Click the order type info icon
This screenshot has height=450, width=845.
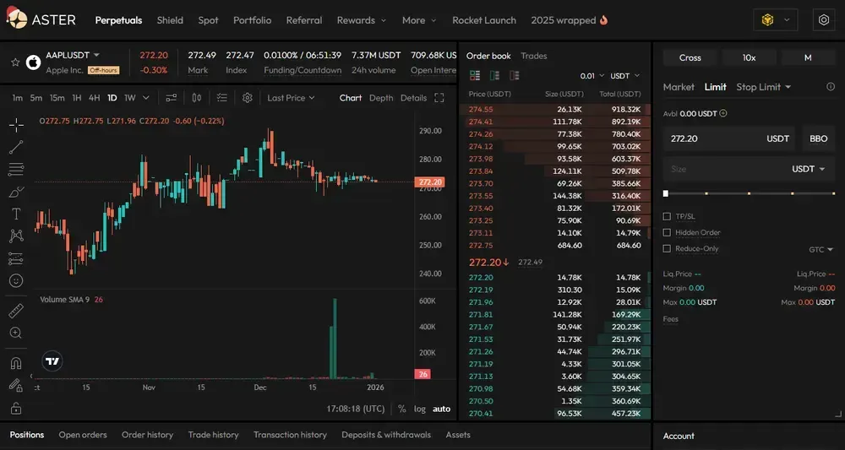(x=831, y=87)
